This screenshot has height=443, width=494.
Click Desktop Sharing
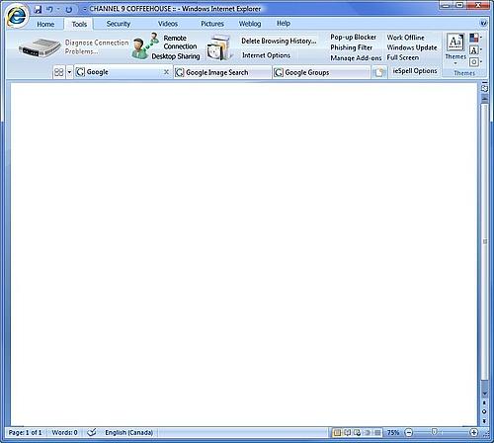click(x=176, y=56)
